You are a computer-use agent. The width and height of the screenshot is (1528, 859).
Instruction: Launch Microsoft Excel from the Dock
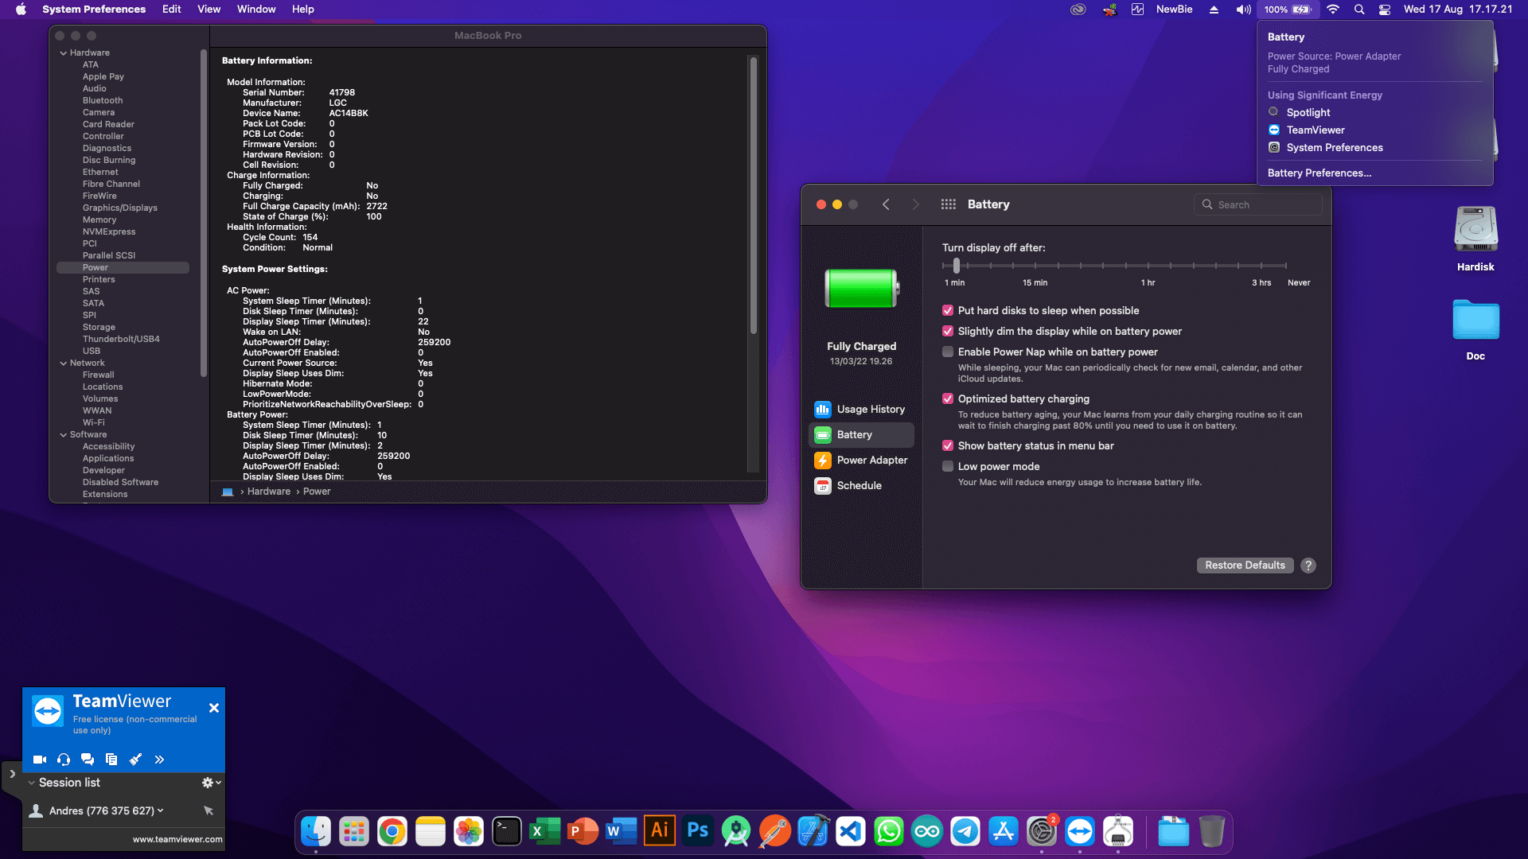pos(545,832)
